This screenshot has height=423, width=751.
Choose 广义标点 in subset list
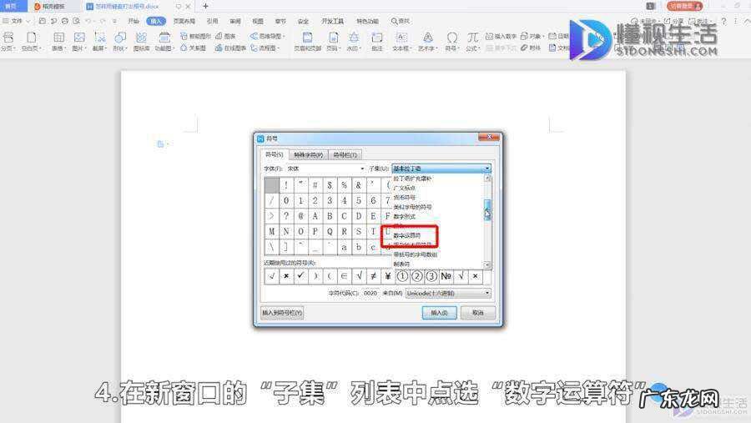click(404, 188)
